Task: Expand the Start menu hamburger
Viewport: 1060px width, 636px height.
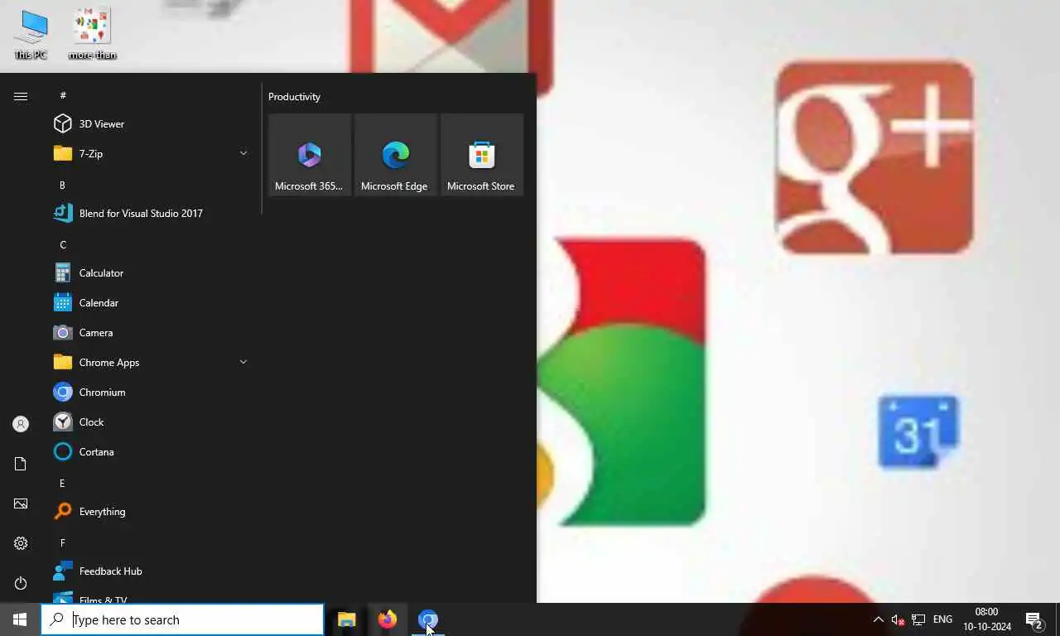Action: 21,96
